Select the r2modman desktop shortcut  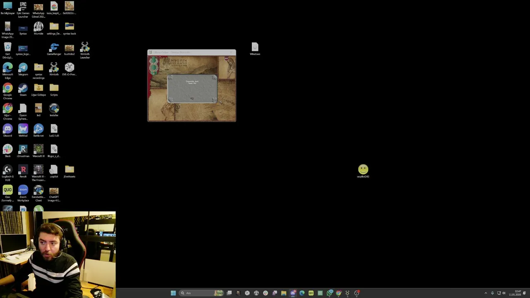23,151
